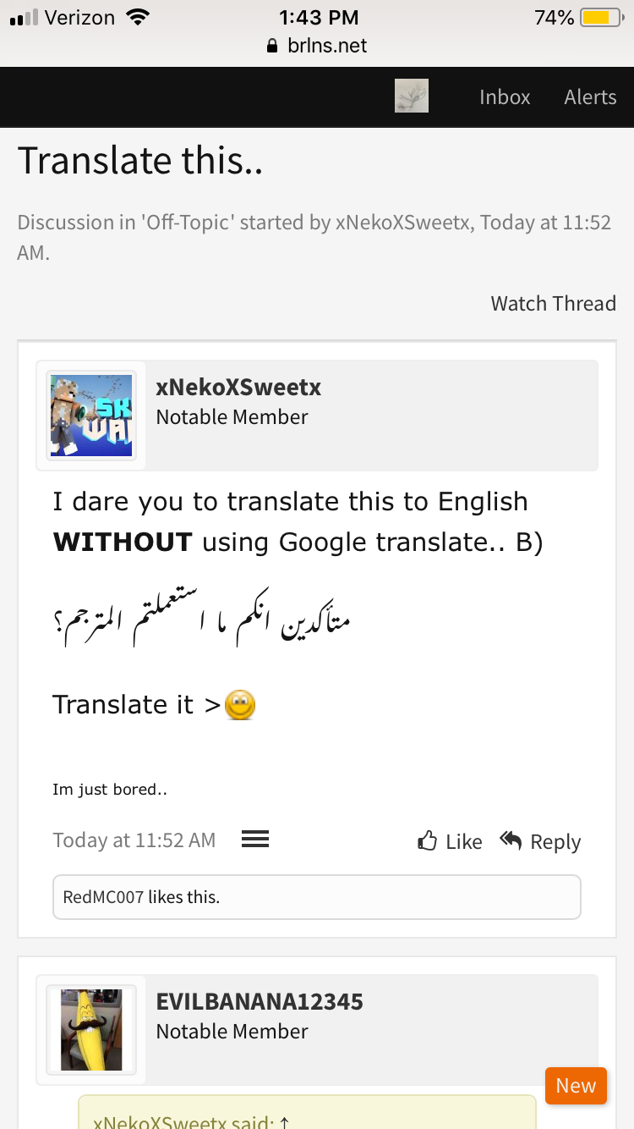Go to Inbox
The width and height of the screenshot is (634, 1129).
[x=505, y=96]
